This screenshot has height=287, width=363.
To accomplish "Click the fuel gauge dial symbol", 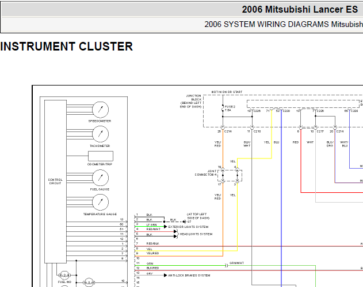I will [101, 178].
